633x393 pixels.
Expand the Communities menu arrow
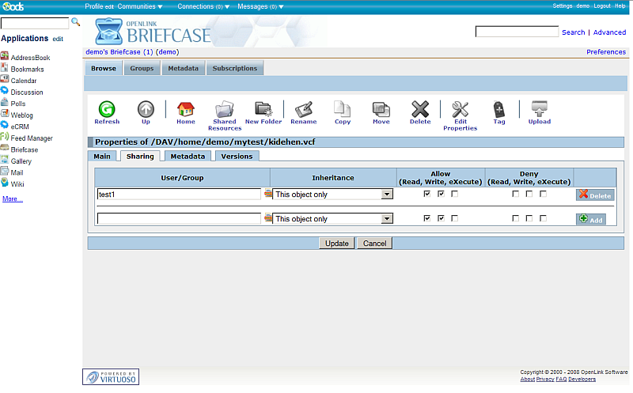pyautogui.click(x=160, y=6)
